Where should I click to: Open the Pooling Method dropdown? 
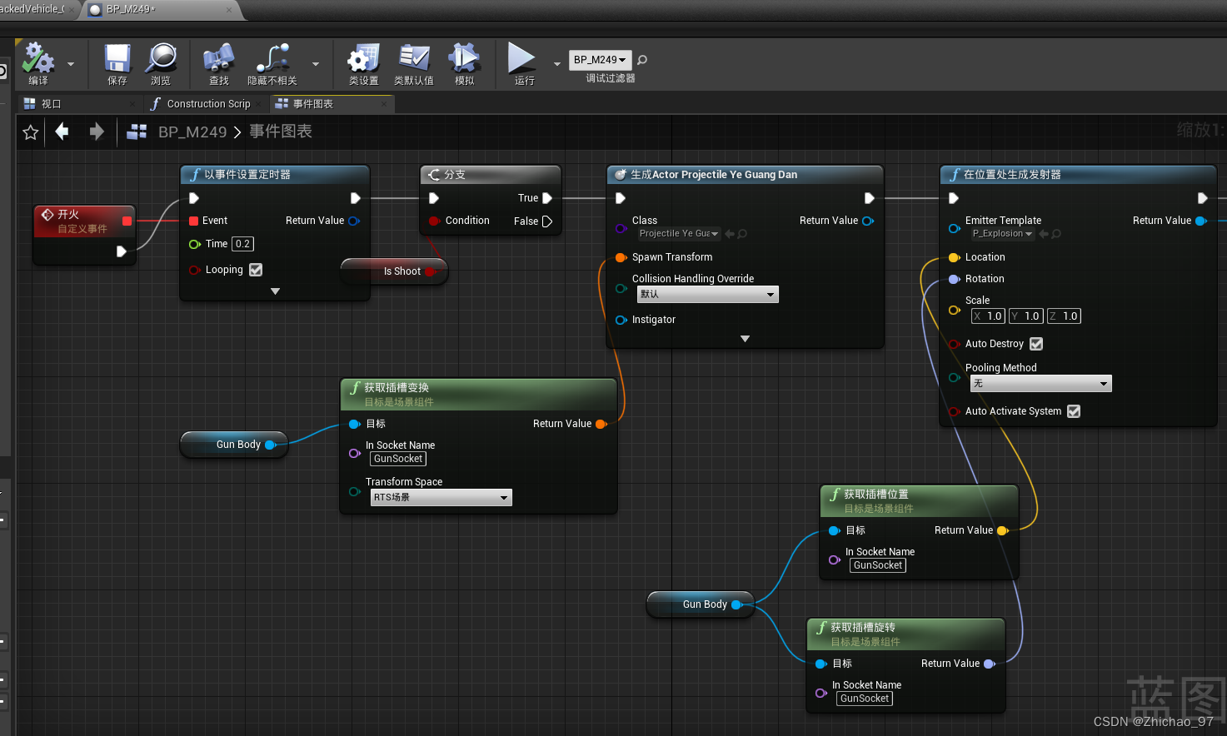1041,384
